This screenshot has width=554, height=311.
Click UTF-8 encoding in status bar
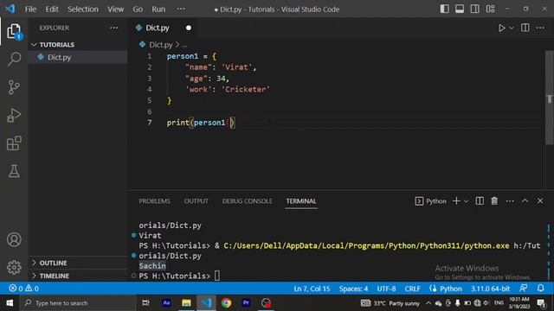[386, 289]
